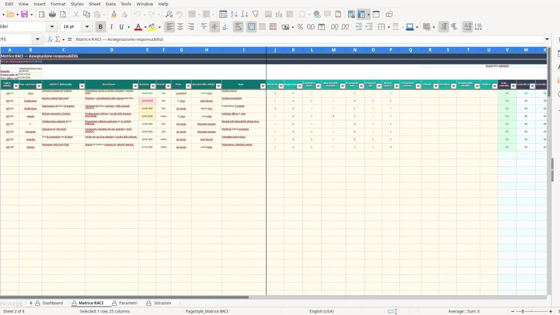This screenshot has height=315, width=560.
Task: Switch to the Parametri sheet tab
Action: coord(128,303)
